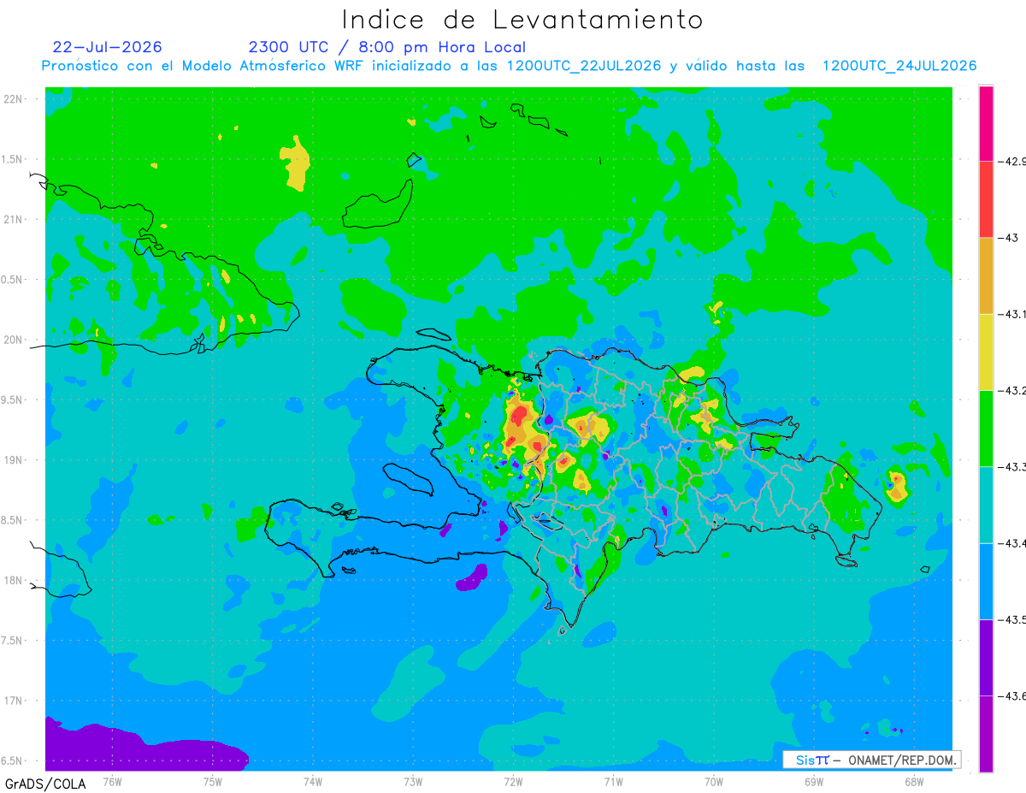The image size is (1026, 793).
Task: Click the yellow segment of the color bar
Action: pos(986,352)
